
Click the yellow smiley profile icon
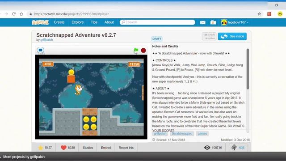click(x=280, y=14)
